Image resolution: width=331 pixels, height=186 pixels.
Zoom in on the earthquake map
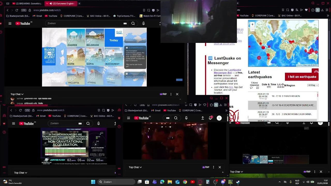coord(252,24)
